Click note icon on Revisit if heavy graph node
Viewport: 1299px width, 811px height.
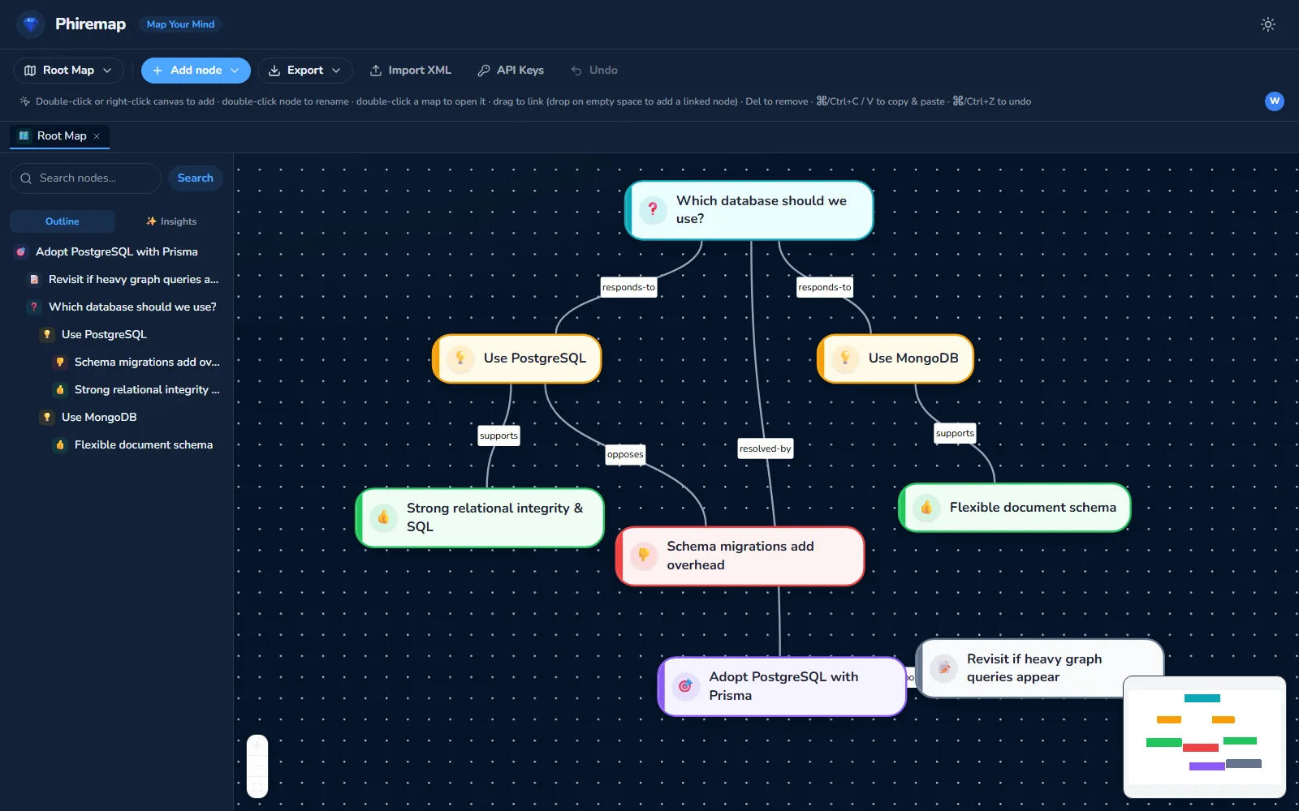(x=943, y=668)
